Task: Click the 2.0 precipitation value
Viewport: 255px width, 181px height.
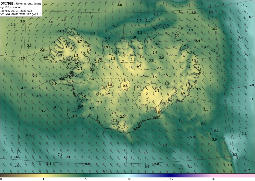Action: (80, 69)
